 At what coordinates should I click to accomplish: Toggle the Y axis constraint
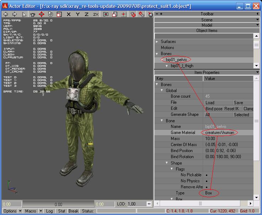[77, 14]
